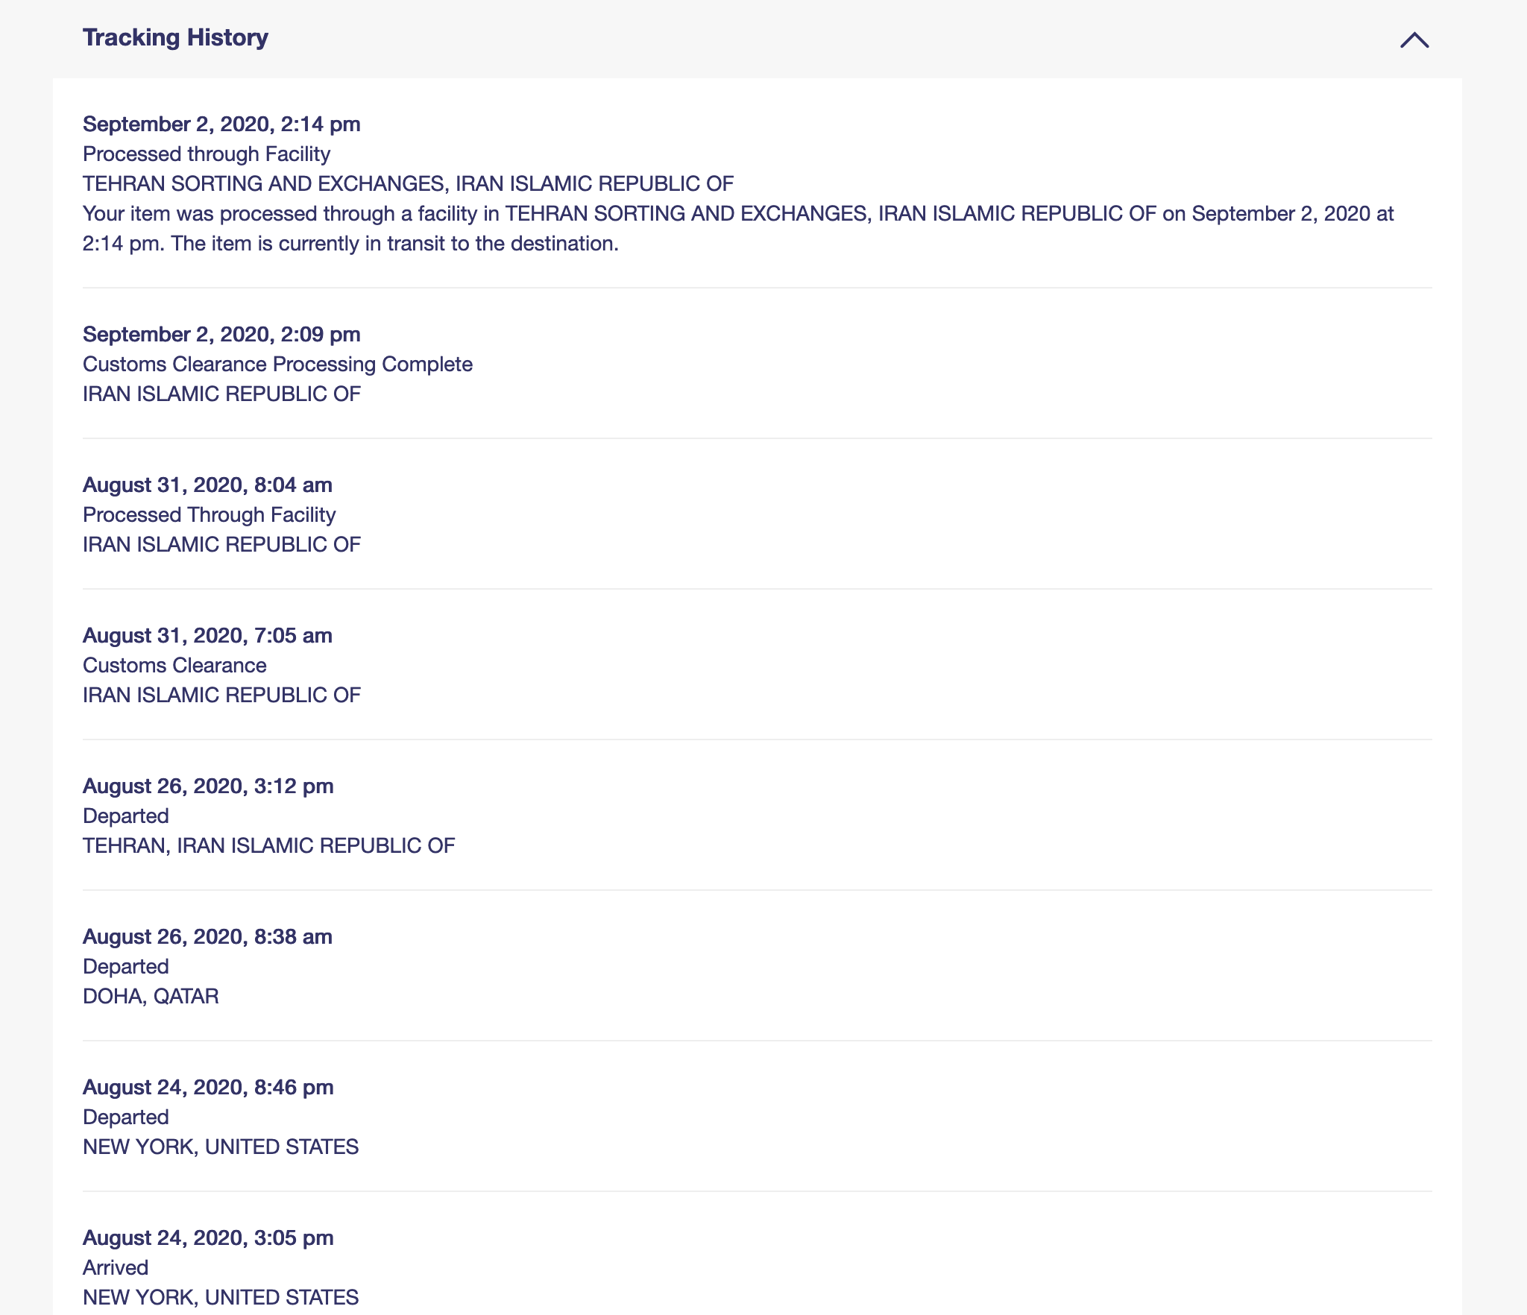The image size is (1527, 1315).
Task: Click 'Processed through Facility' under September 2, 2:14 pm
Action: tap(207, 154)
